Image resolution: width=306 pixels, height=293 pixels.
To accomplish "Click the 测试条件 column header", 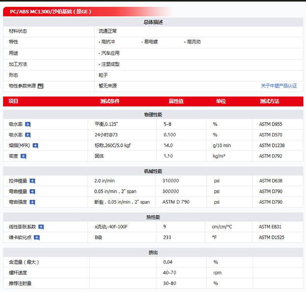I will point(110,101).
